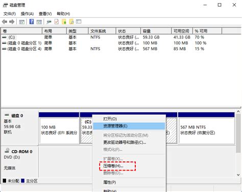Maximize the 磁盘管理 window

pos(220,5)
